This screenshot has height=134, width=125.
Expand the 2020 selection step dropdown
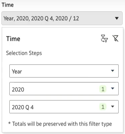[64, 89]
